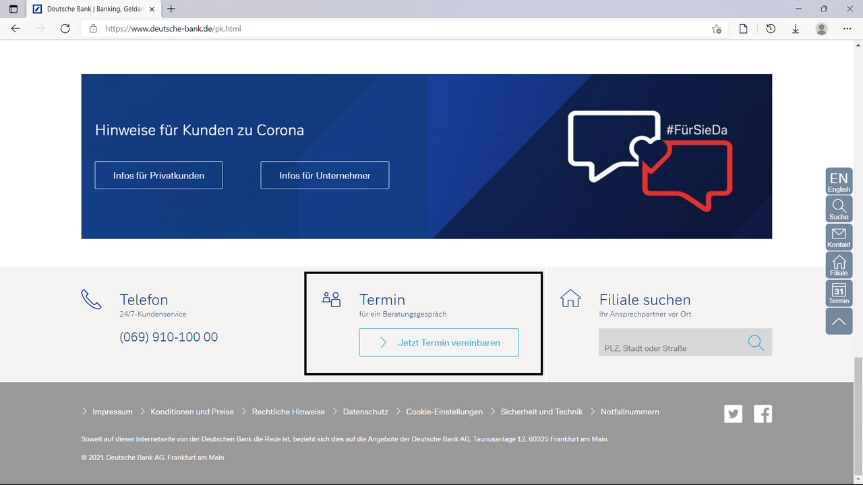
Task: Click the tab actions menu icon
Action: (x=13, y=9)
